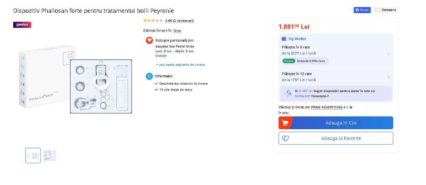This screenshot has width=426, height=185.
Task: Click the main Phallosan product image
Action: [75, 79]
